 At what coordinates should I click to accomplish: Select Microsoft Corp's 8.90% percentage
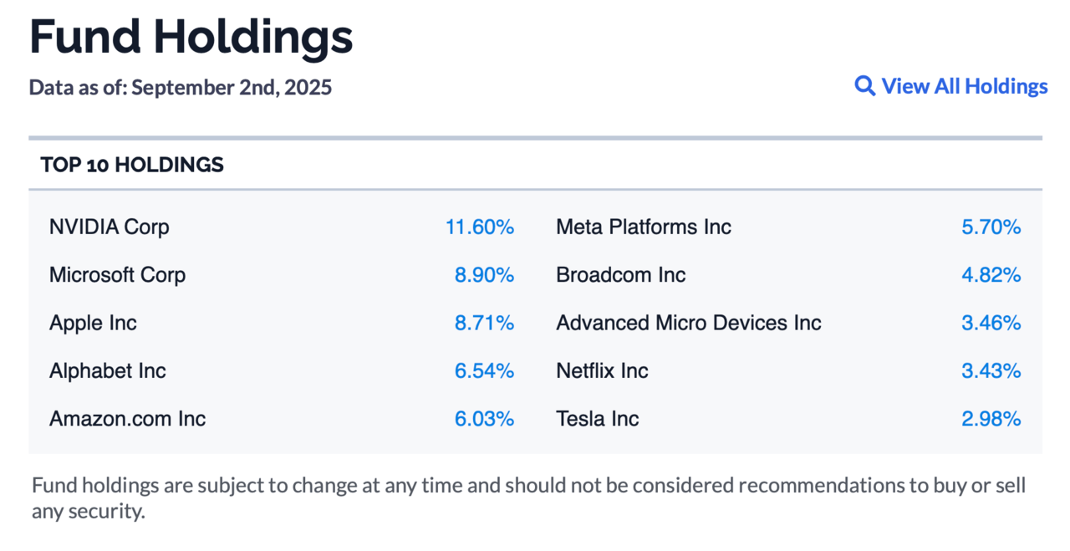[x=484, y=275]
